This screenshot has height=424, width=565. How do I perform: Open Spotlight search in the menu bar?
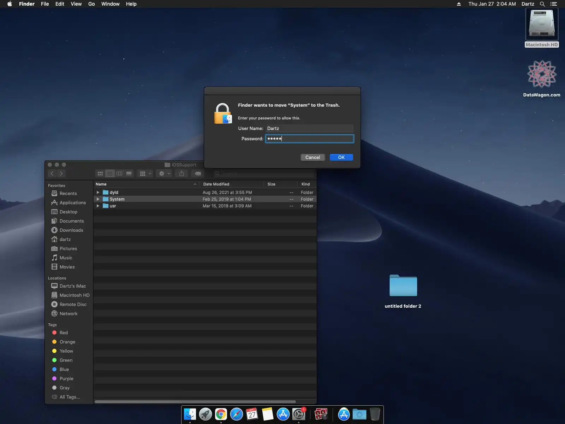pyautogui.click(x=542, y=4)
